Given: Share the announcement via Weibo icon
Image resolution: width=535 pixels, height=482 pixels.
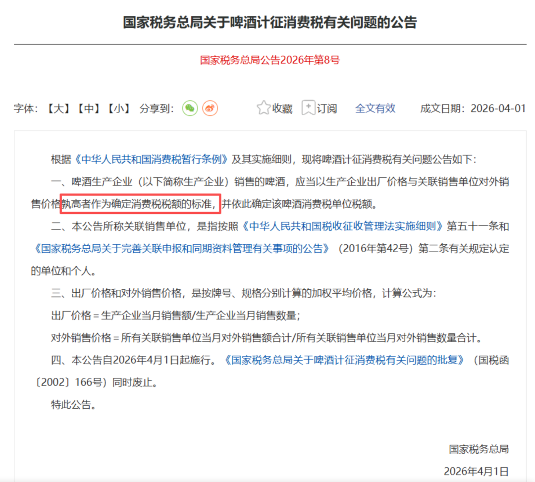Looking at the screenshot, I should tap(210, 108).
